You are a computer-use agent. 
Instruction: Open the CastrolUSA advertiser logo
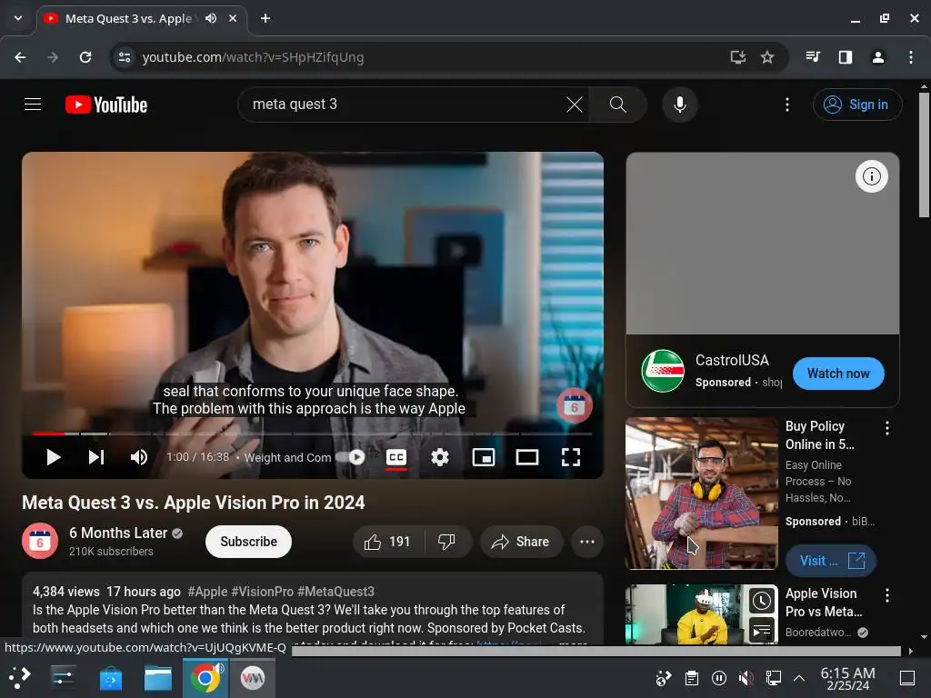click(x=663, y=371)
